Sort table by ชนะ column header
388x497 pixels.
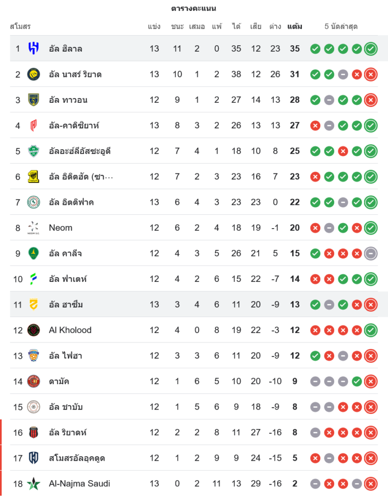[x=177, y=26]
